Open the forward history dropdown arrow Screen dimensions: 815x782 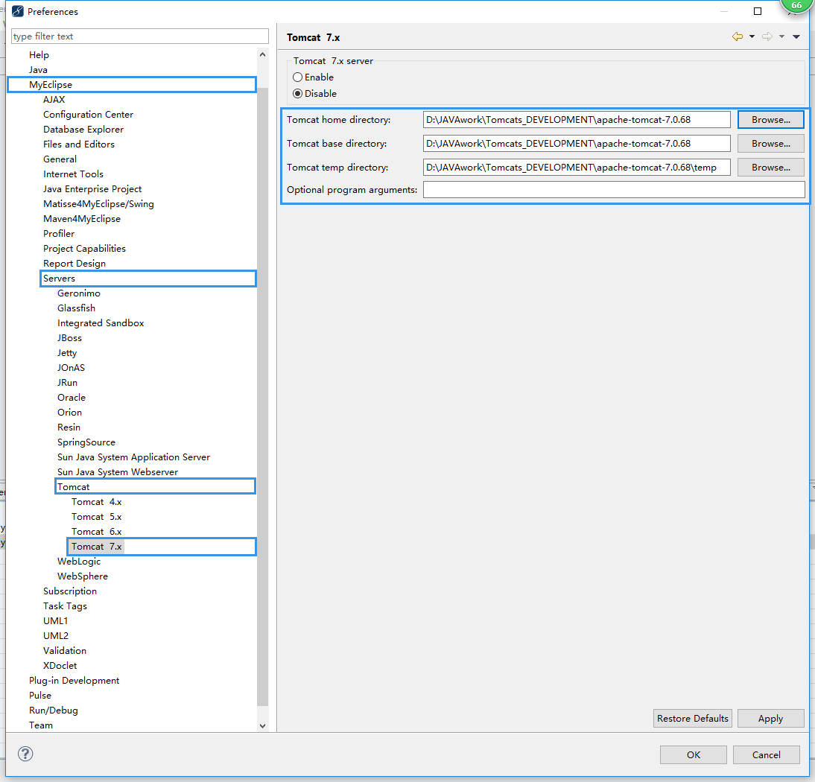(x=781, y=36)
